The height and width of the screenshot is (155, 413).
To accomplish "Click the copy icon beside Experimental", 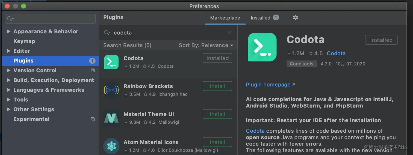I will coord(93,119).
